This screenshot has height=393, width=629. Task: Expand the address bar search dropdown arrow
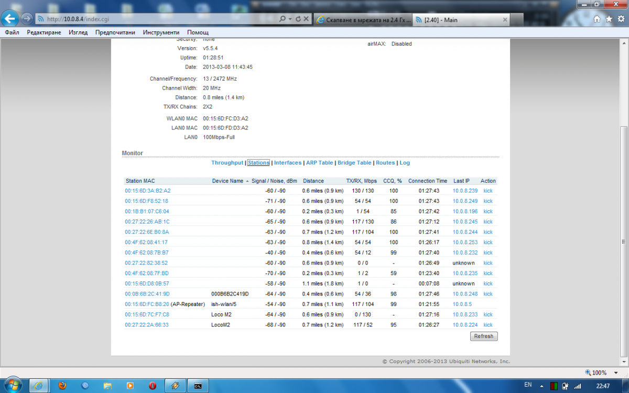(290, 19)
